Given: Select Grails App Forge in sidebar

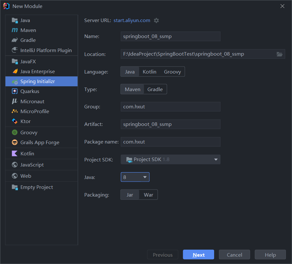Looking at the screenshot, I should click(41, 142).
